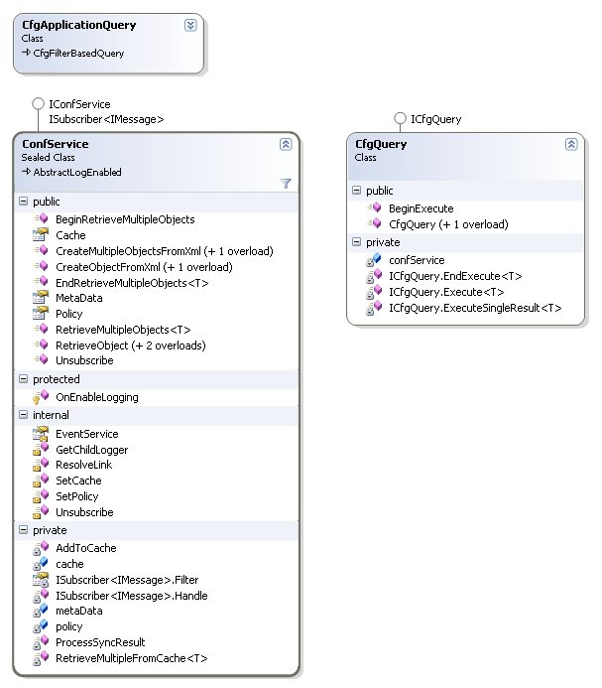Collapse the ConfService class box
Viewport: 602px width, 688px height.
[286, 144]
